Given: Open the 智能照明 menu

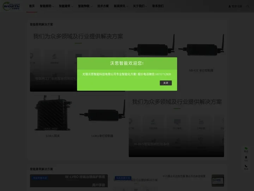Looking at the screenshot, I should 47,6.
